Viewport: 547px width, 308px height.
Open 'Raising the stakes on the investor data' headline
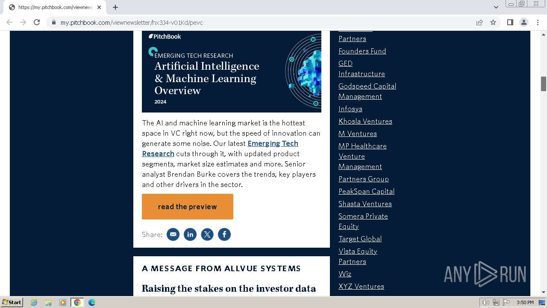coord(229,289)
